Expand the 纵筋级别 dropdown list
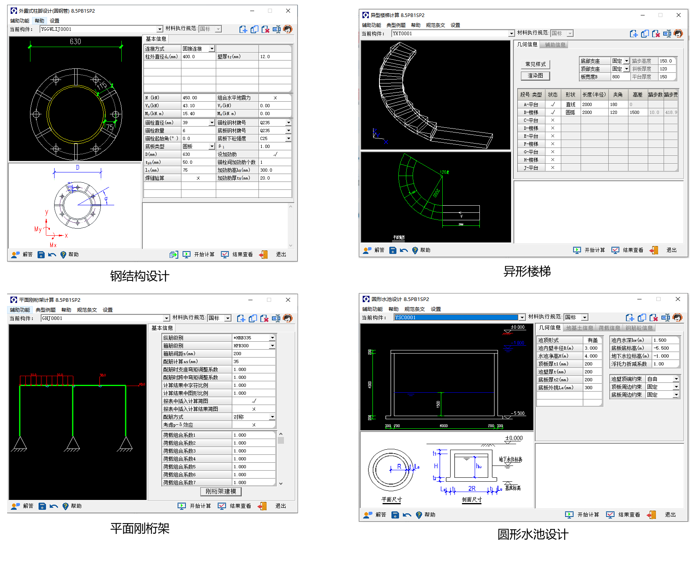The height and width of the screenshot is (562, 698). point(272,338)
